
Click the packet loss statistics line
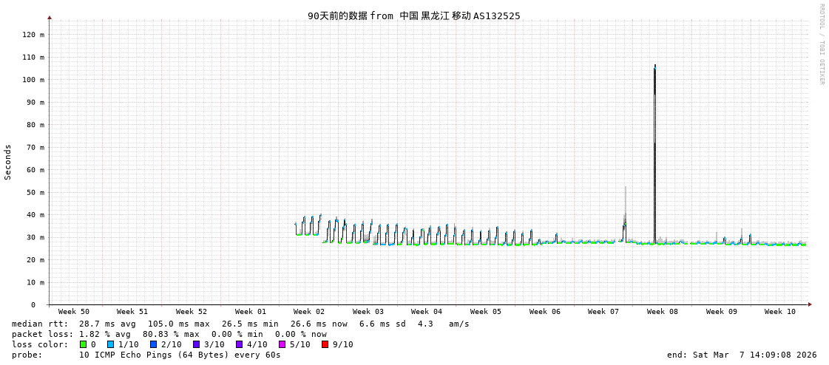[169, 334]
